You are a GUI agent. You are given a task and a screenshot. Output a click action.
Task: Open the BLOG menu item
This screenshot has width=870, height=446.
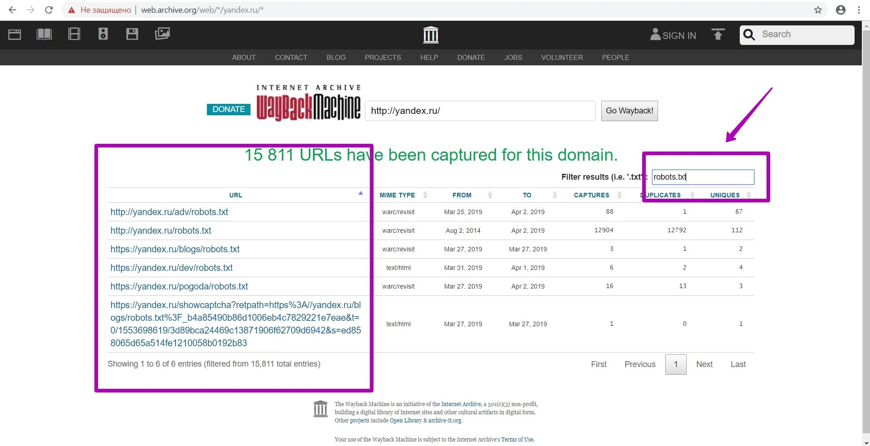pyautogui.click(x=336, y=58)
